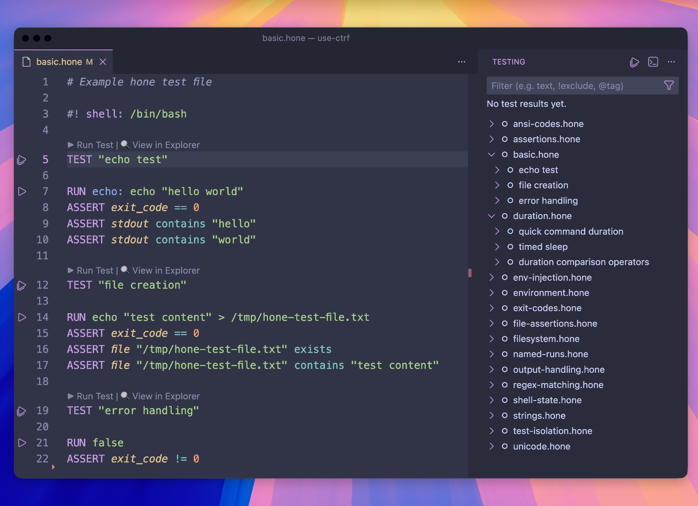Image resolution: width=698 pixels, height=506 pixels.
Task: Open editor more actions ellipsis
Action: [x=461, y=62]
